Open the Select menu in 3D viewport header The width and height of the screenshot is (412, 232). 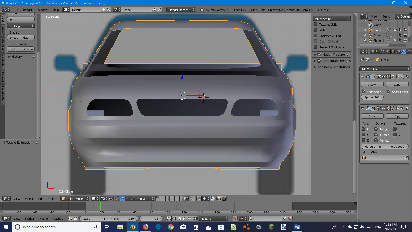coord(29,199)
